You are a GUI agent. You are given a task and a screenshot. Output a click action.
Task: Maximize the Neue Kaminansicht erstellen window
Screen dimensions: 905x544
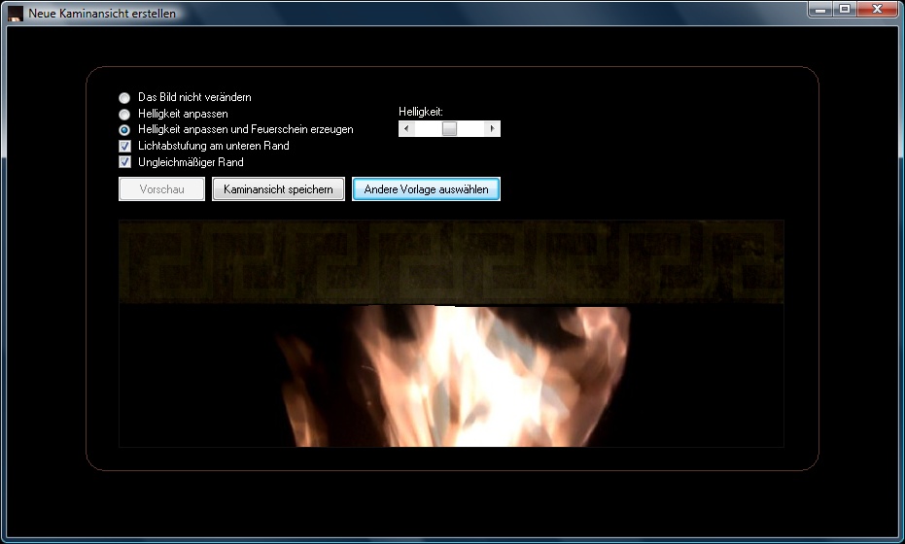[845, 9]
